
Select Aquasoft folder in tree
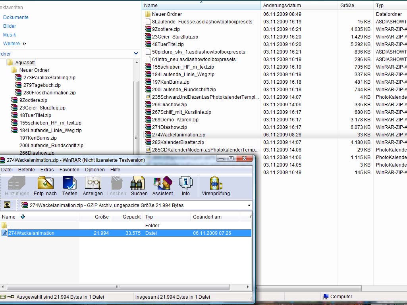pyautogui.click(x=25, y=63)
